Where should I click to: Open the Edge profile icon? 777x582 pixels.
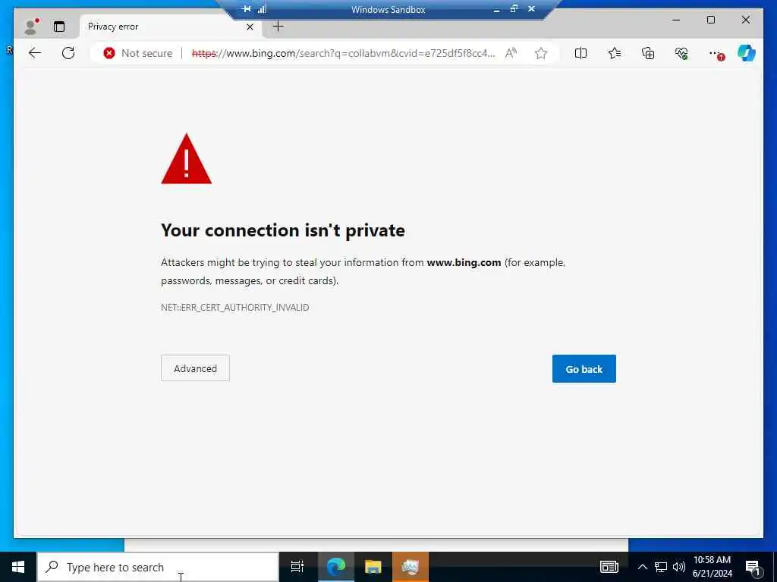(31, 27)
